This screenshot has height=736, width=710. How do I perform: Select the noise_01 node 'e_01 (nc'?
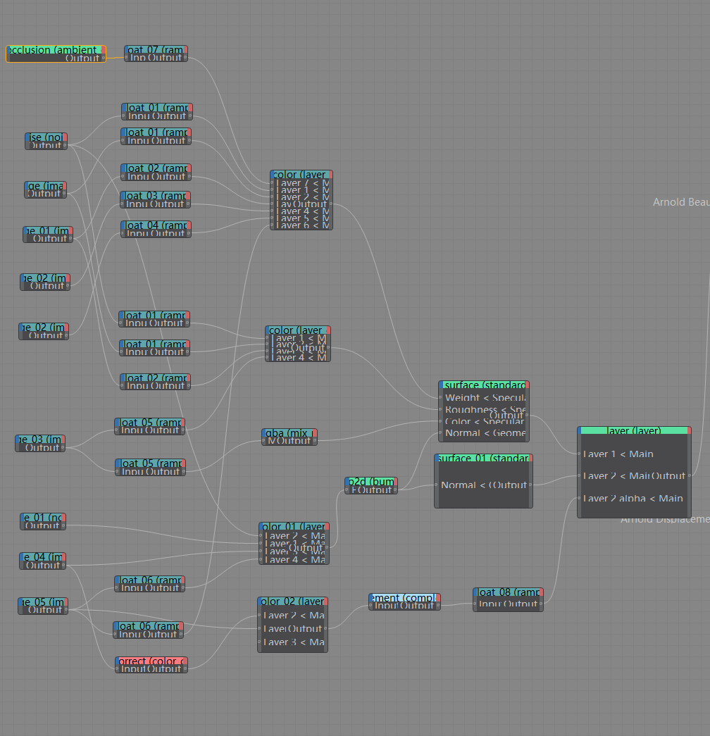(43, 517)
